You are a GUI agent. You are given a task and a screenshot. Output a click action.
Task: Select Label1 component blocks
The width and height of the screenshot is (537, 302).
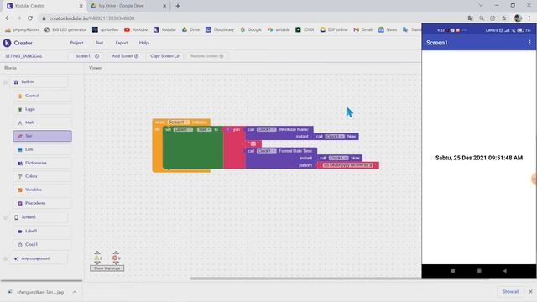[43, 232]
